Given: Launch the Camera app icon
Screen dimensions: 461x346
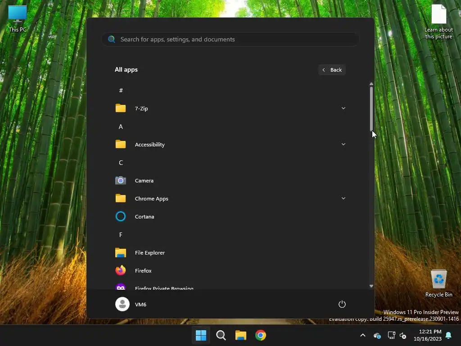Looking at the screenshot, I should click(121, 180).
